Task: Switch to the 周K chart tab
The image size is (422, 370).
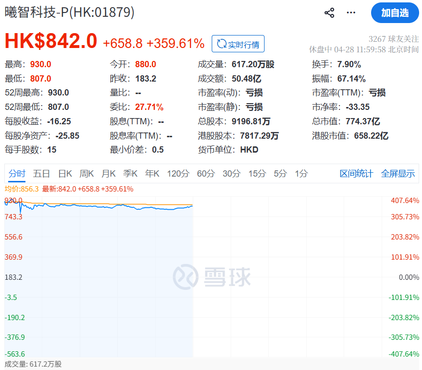Action: click(86, 174)
